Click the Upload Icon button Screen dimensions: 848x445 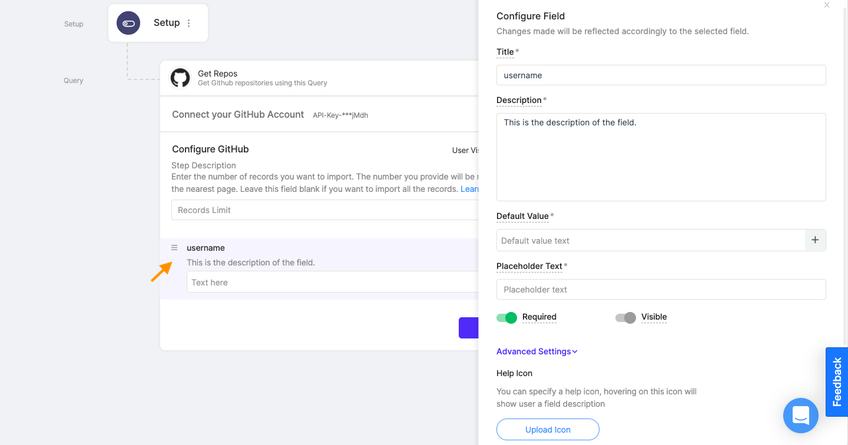pyautogui.click(x=548, y=430)
